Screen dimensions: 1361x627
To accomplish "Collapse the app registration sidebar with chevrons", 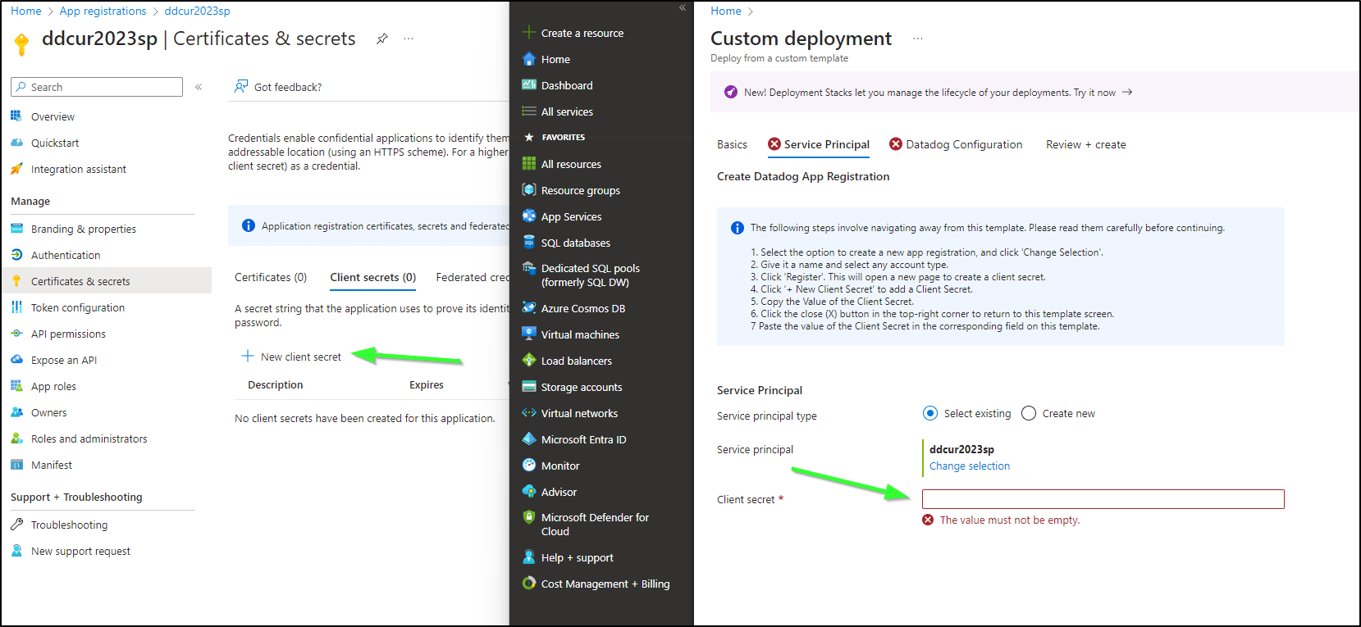I will [x=199, y=87].
